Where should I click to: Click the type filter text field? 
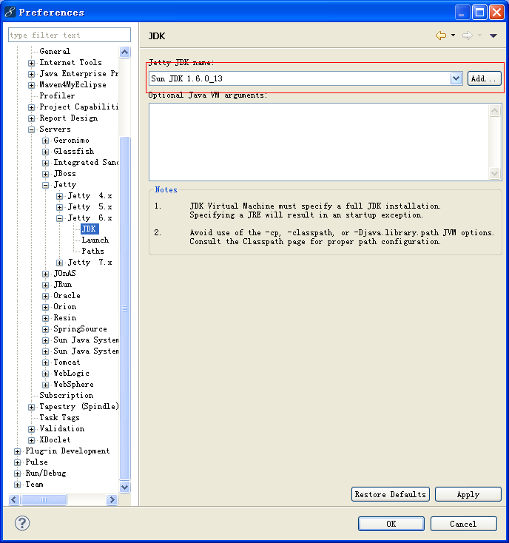pyautogui.click(x=70, y=35)
